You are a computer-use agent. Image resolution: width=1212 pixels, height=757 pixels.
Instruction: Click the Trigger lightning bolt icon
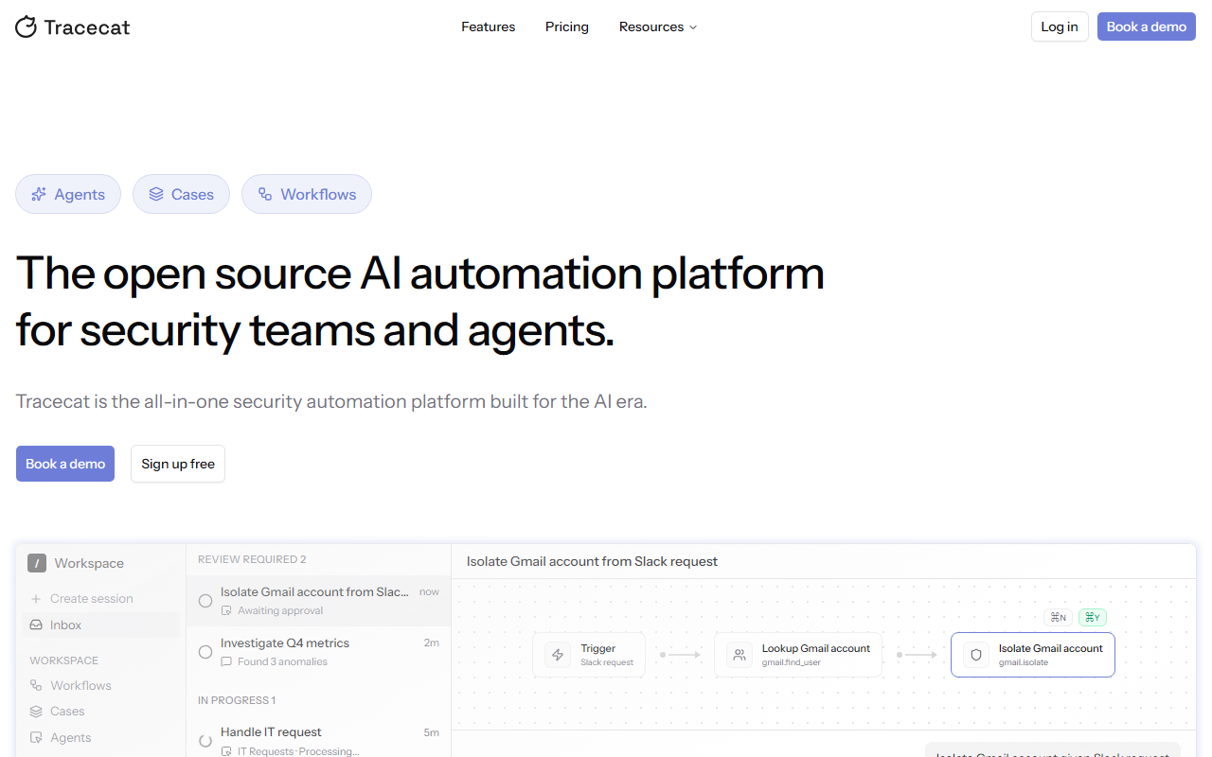[558, 655]
